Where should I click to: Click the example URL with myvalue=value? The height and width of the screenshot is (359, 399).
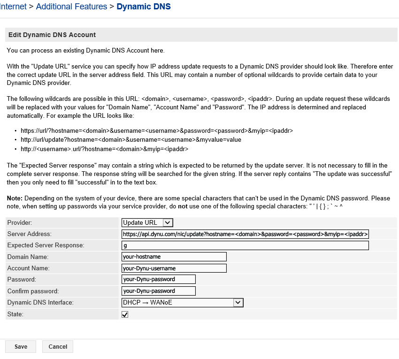coord(131,140)
